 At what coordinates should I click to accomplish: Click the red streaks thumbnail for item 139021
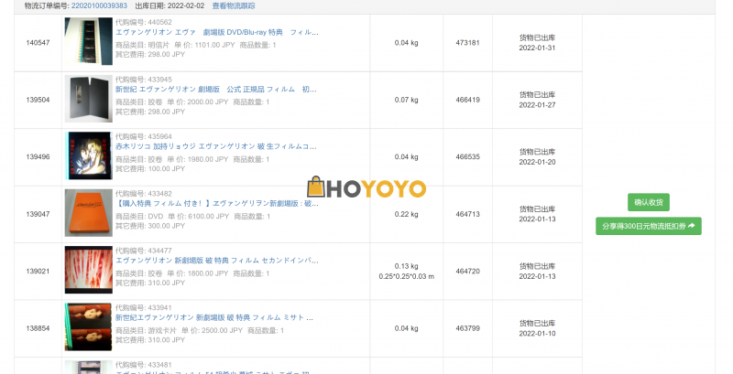click(x=88, y=270)
